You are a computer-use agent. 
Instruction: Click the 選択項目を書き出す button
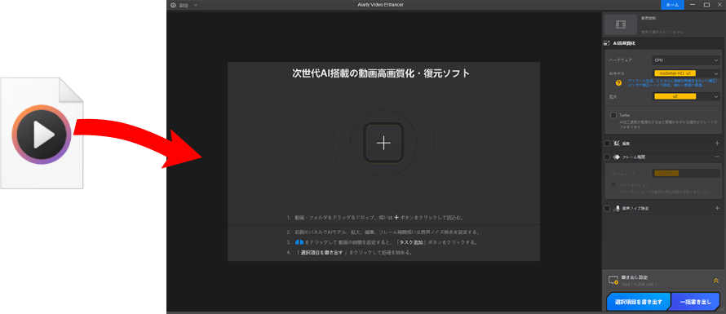tap(638, 302)
